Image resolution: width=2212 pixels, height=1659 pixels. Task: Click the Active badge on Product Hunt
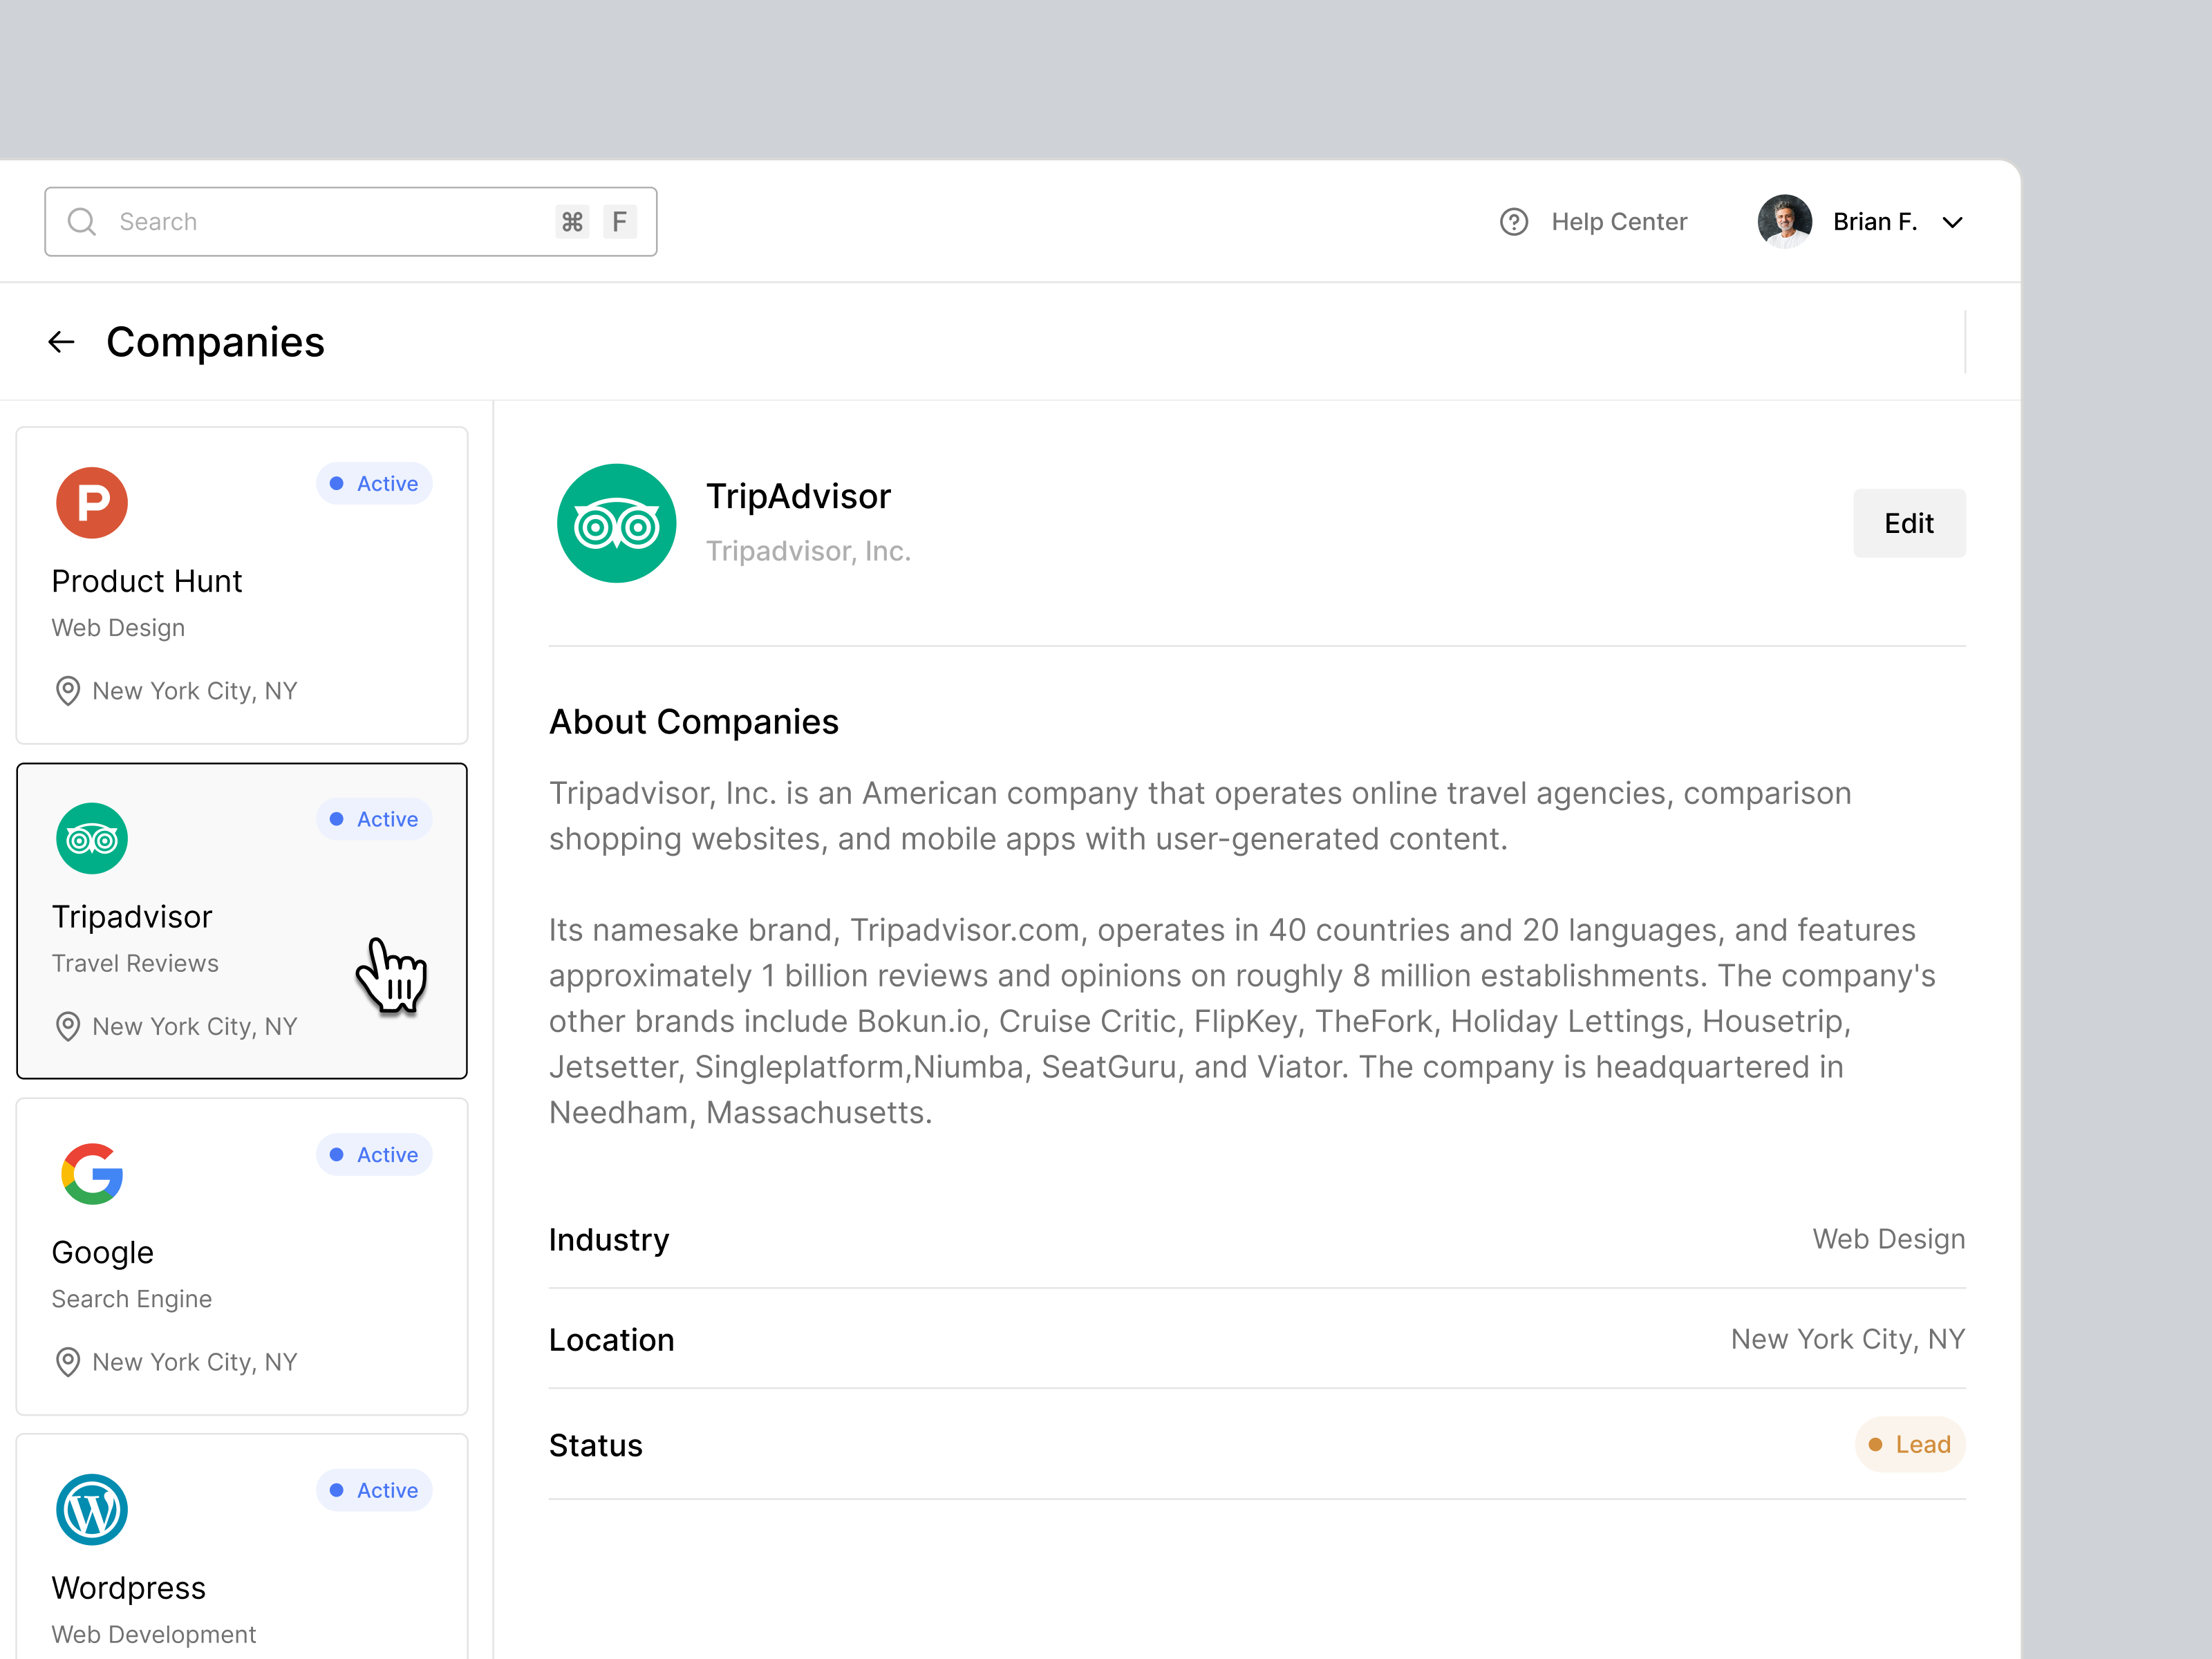[x=374, y=484]
